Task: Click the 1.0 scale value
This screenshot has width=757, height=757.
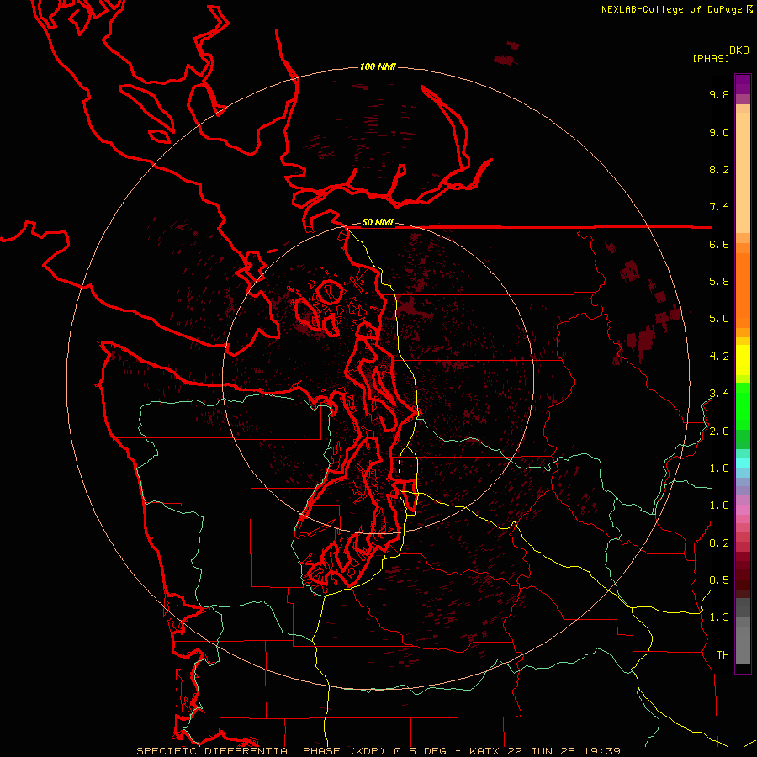Action: click(x=719, y=506)
